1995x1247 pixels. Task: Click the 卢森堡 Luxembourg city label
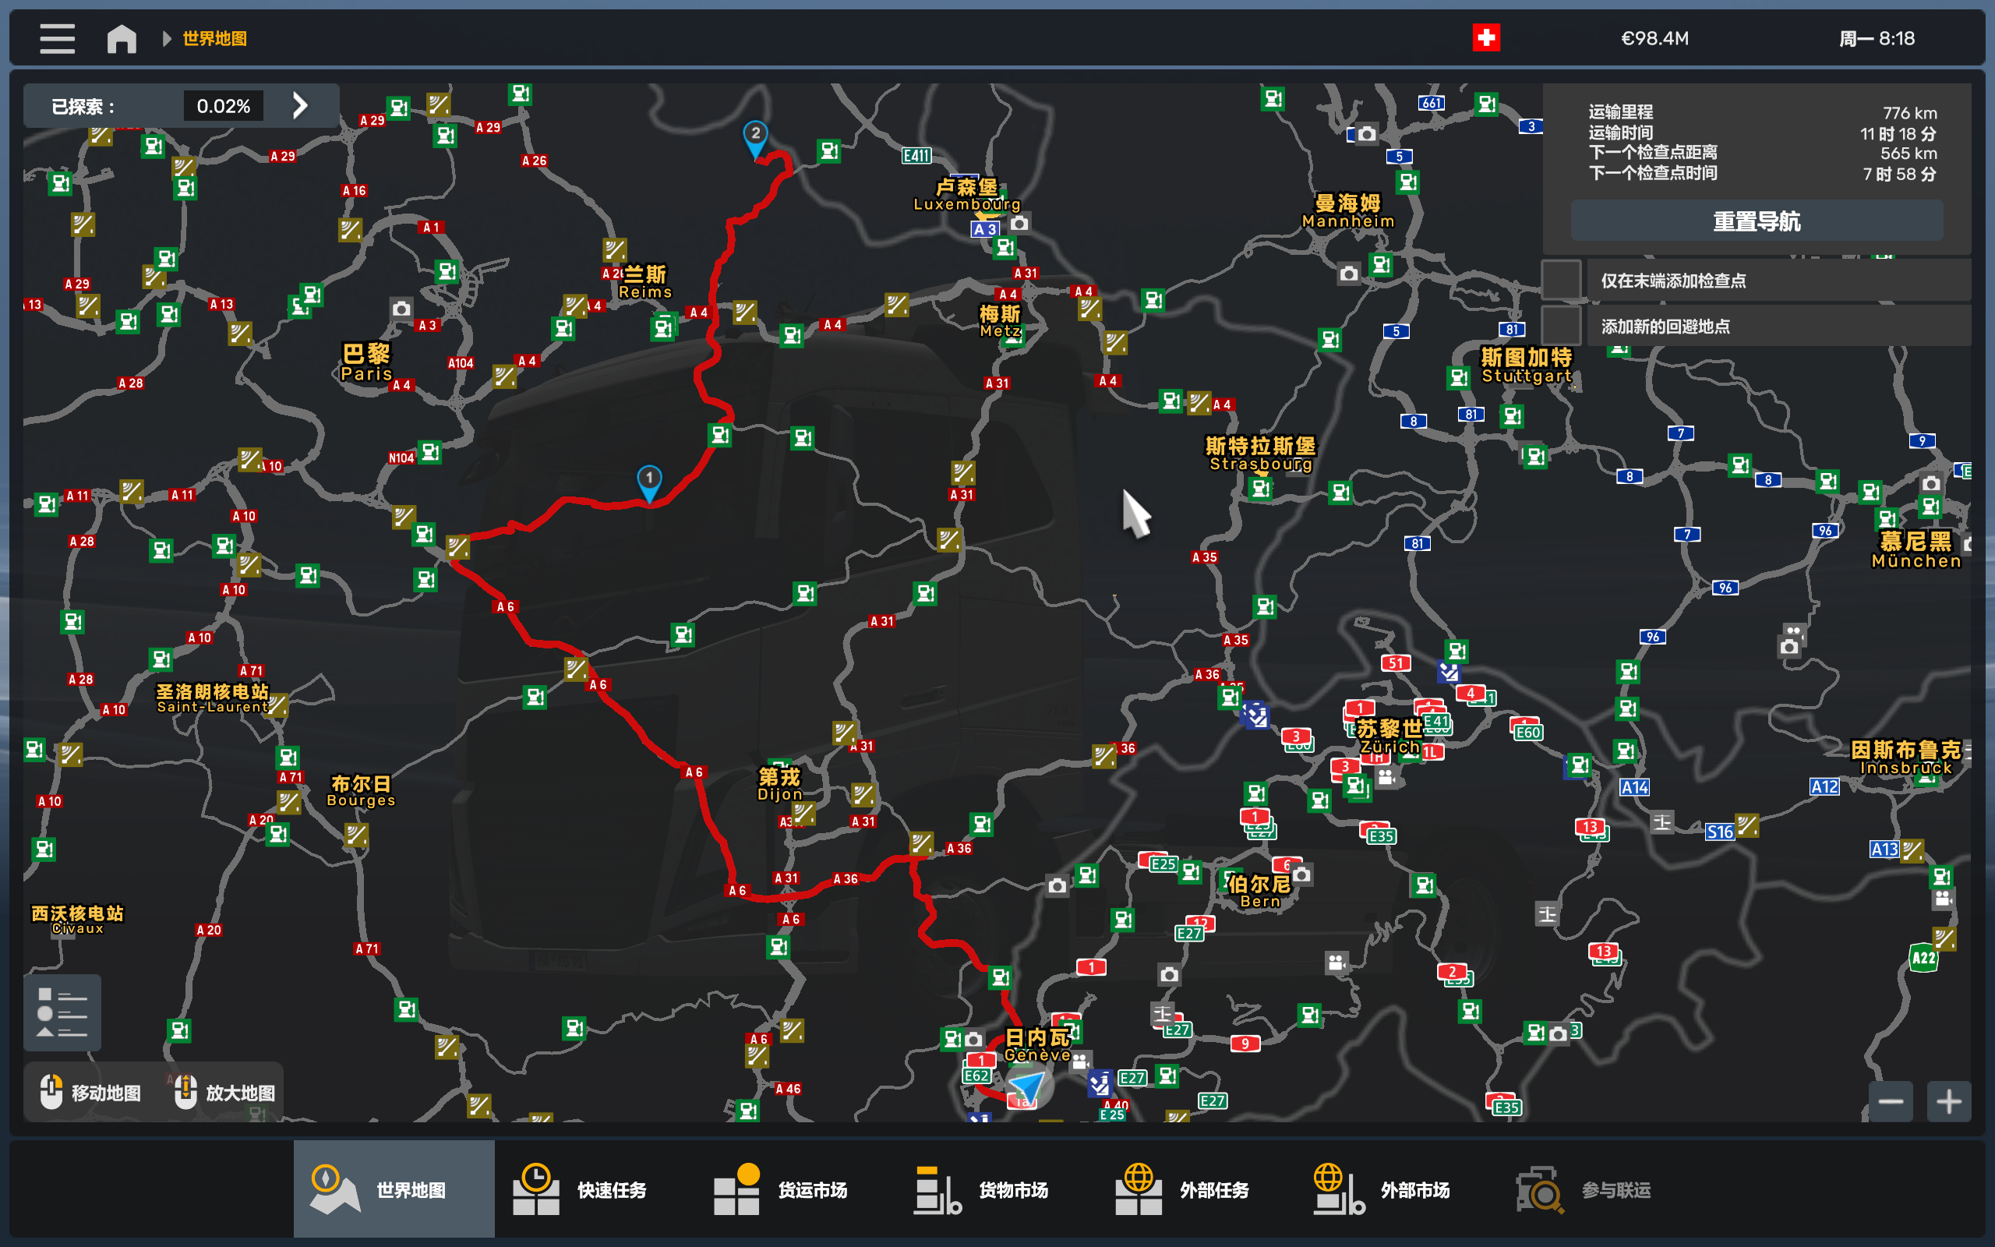(x=967, y=195)
